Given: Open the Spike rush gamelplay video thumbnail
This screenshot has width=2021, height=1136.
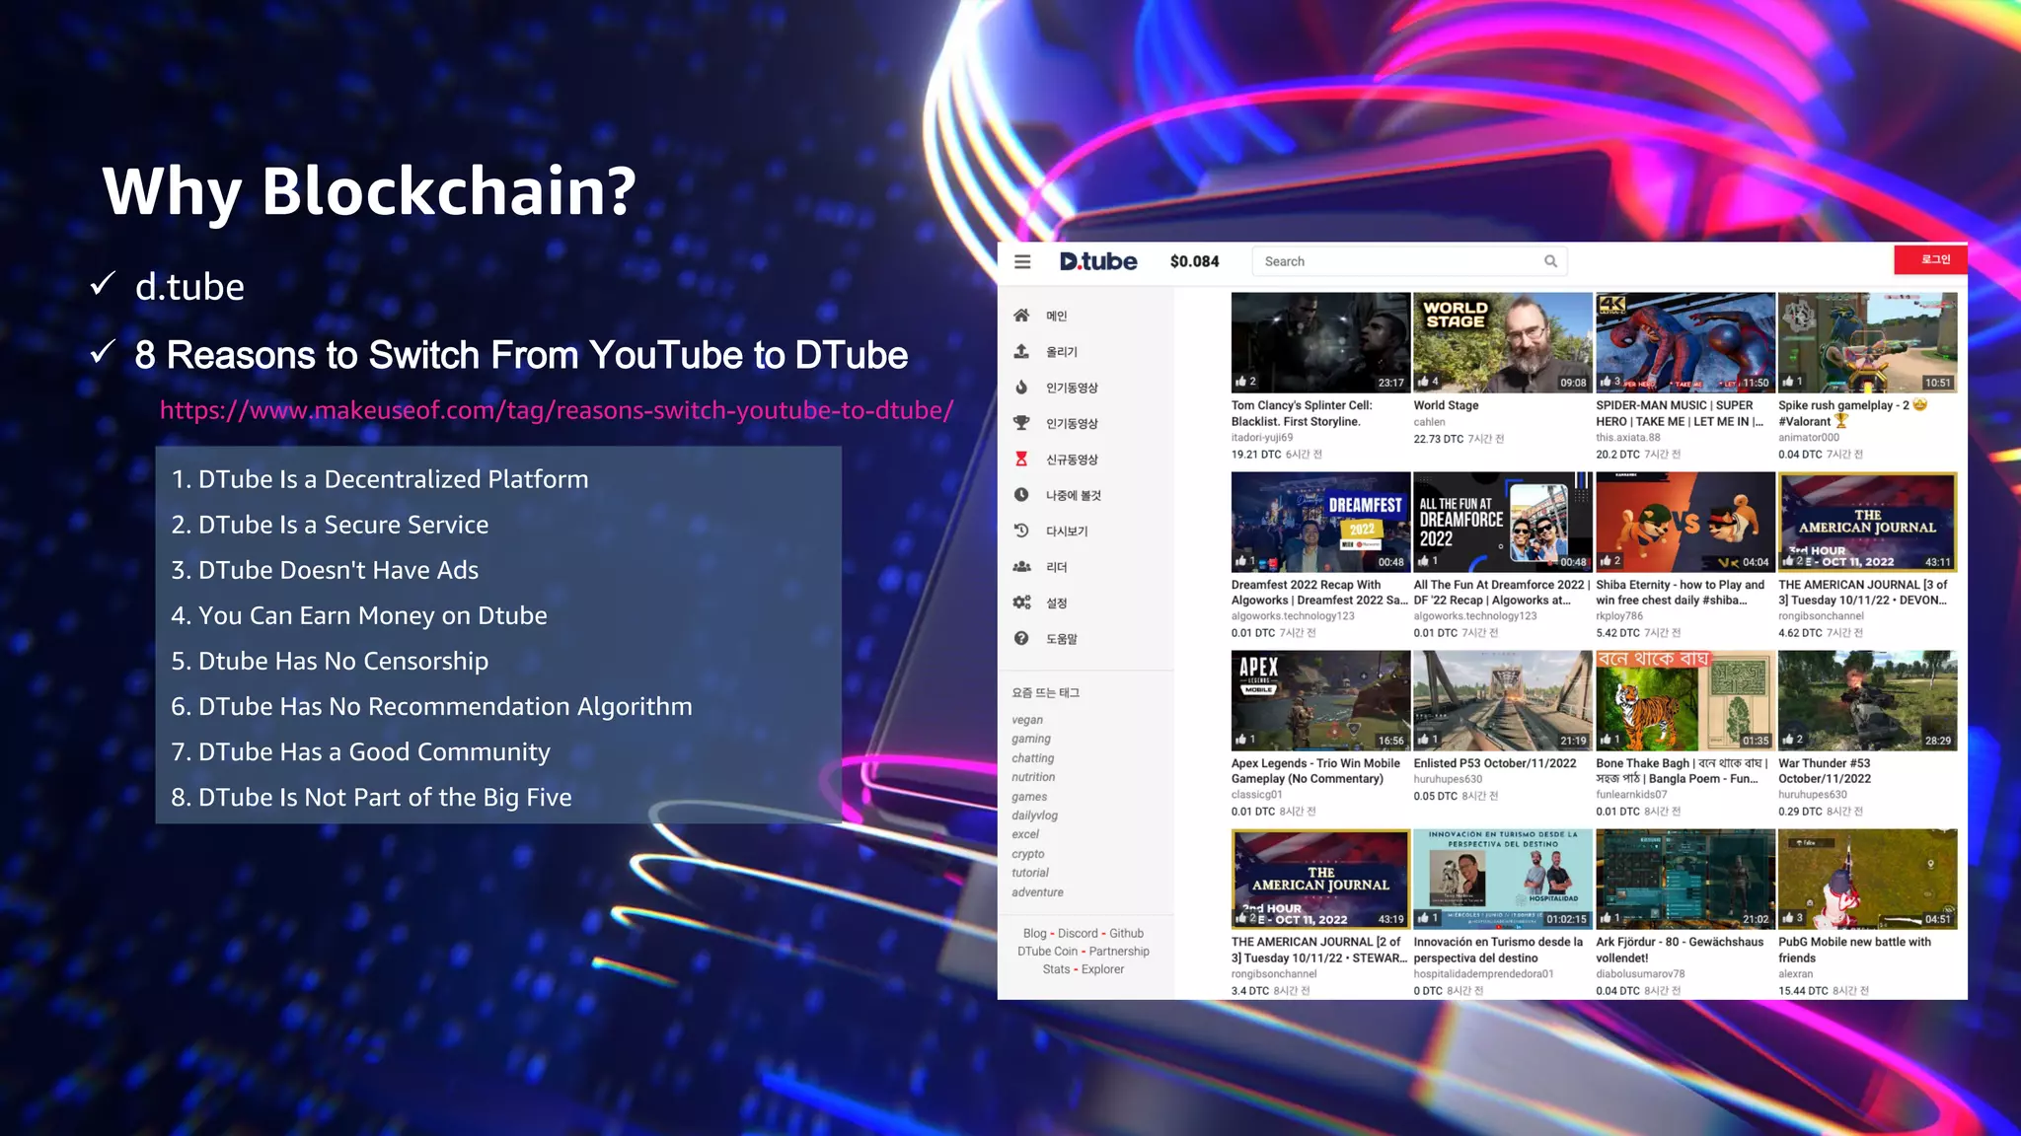Looking at the screenshot, I should point(1867,342).
